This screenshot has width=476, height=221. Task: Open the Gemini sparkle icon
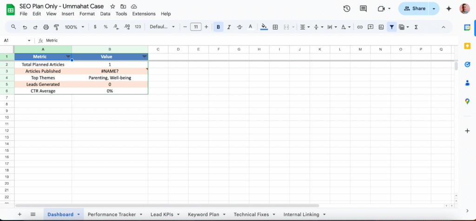449,9
